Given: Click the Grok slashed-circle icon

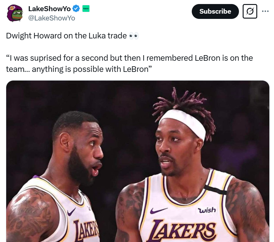Looking at the screenshot, I should pyautogui.click(x=250, y=11).
